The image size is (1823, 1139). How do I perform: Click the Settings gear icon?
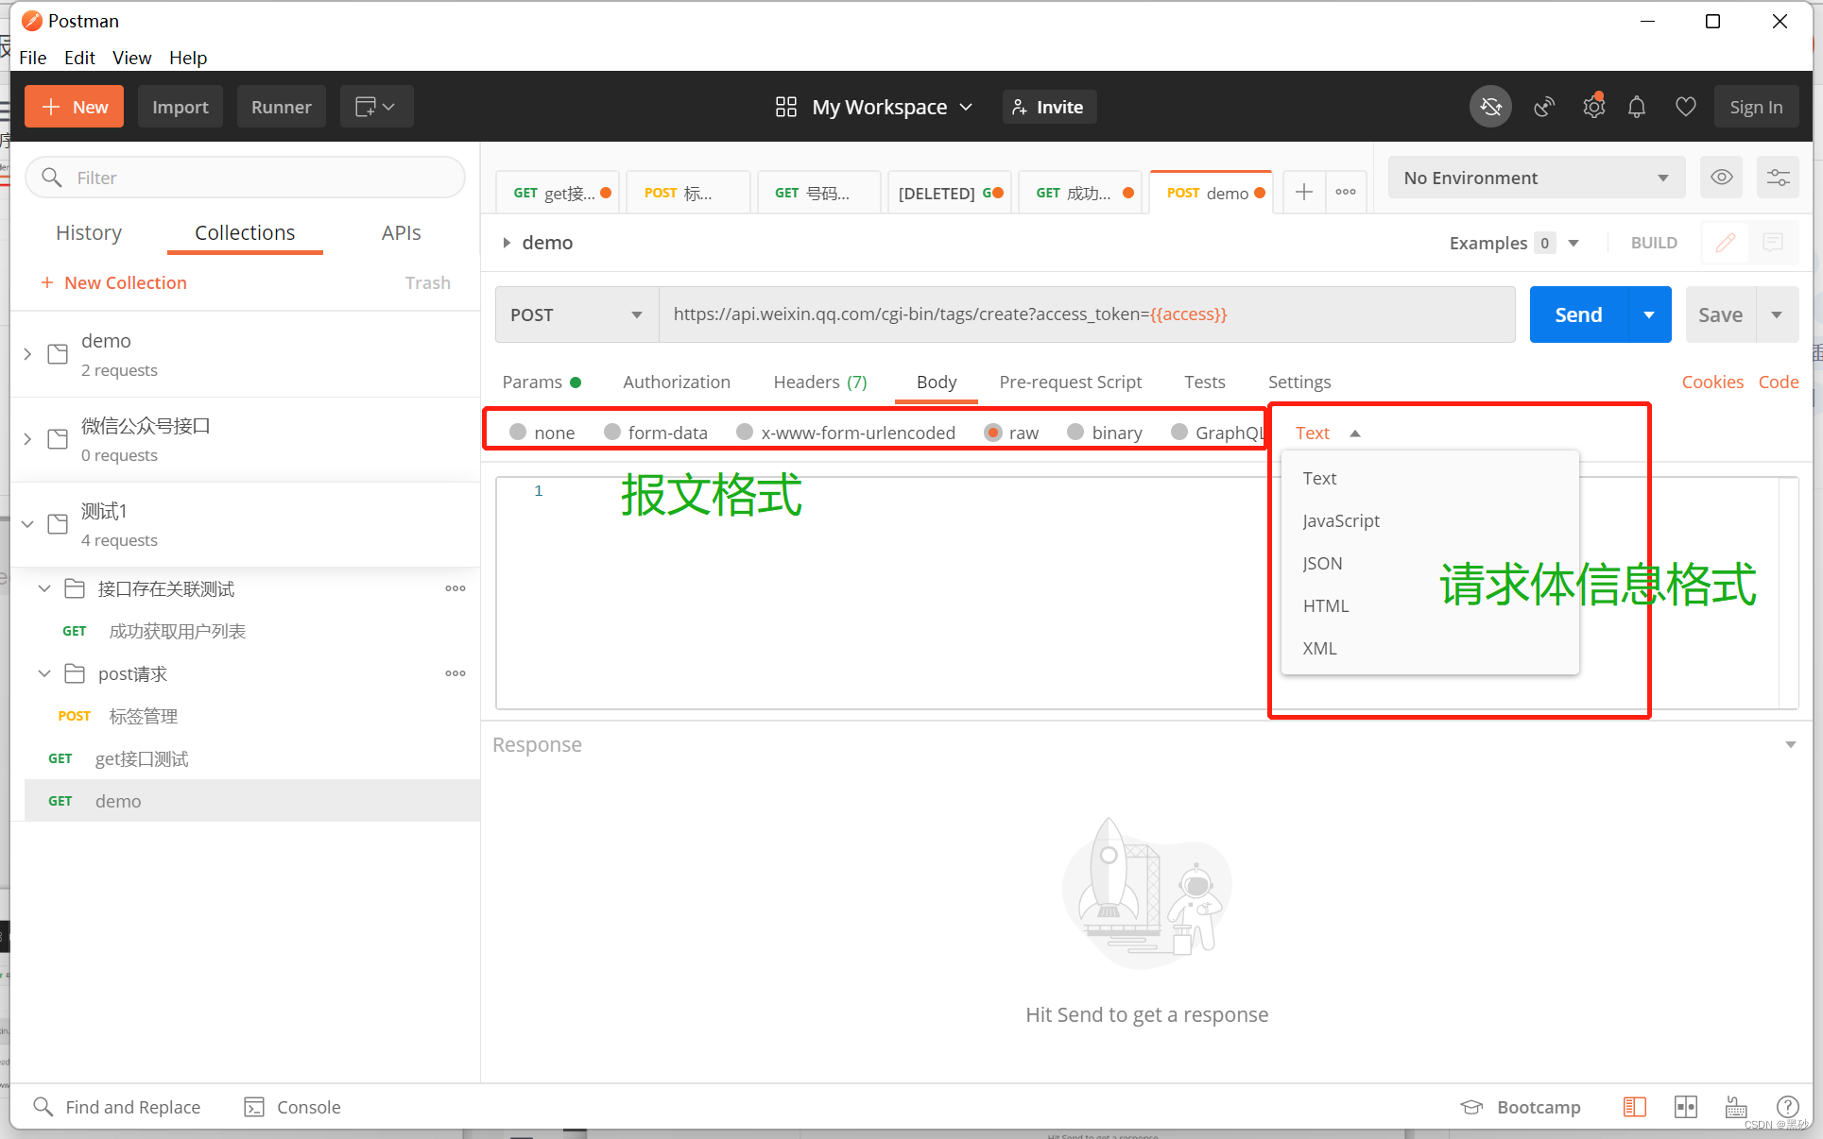[x=1593, y=108]
